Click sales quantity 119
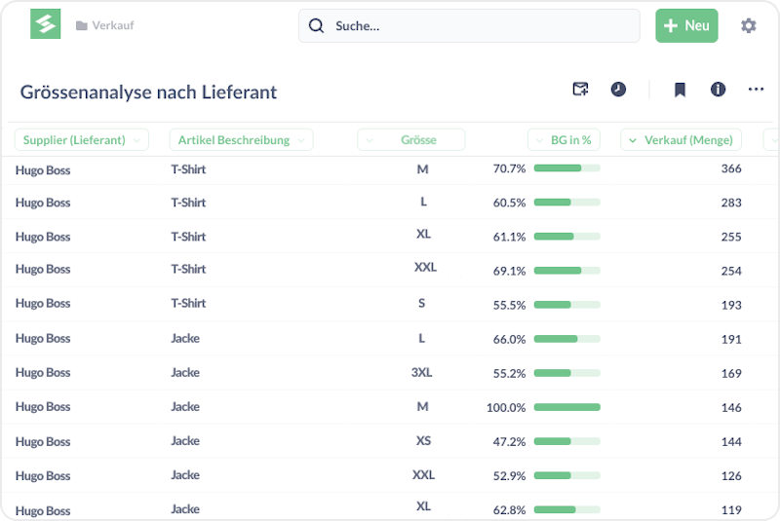This screenshot has height=521, width=780. (731, 510)
